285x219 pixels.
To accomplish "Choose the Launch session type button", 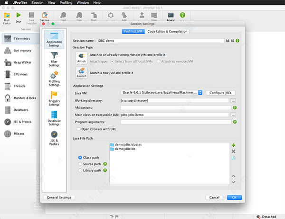I will pyautogui.click(x=82, y=73).
